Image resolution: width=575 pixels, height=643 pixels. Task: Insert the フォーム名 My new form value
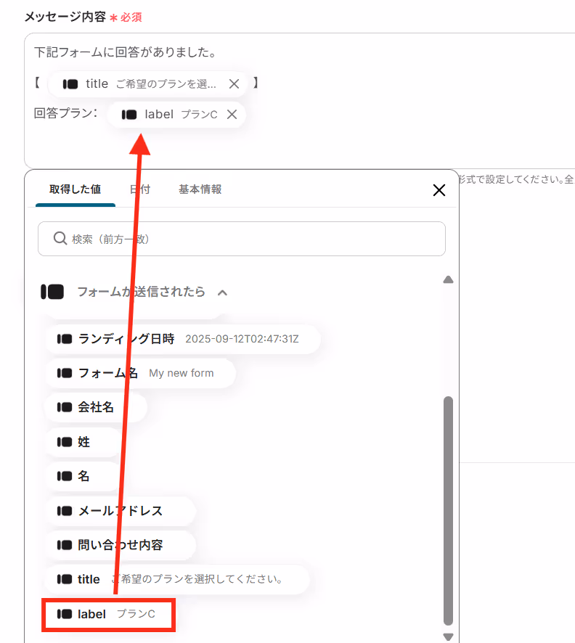[x=141, y=373]
